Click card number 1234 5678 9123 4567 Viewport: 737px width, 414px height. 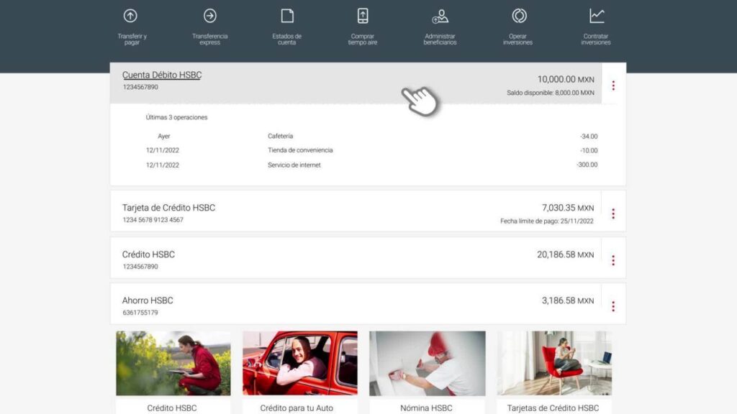(153, 220)
